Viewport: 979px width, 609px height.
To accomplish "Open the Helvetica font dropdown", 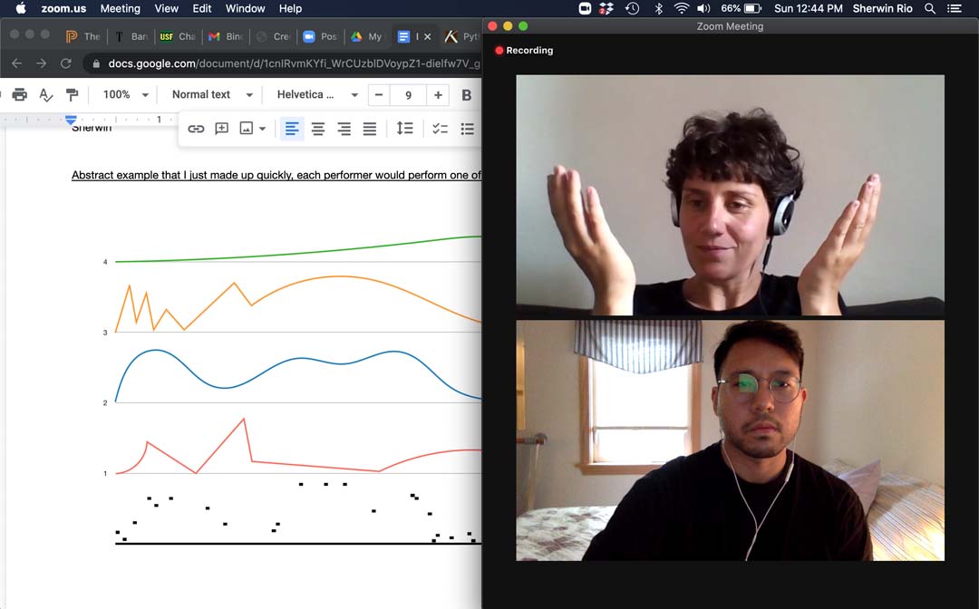I will pos(318,95).
